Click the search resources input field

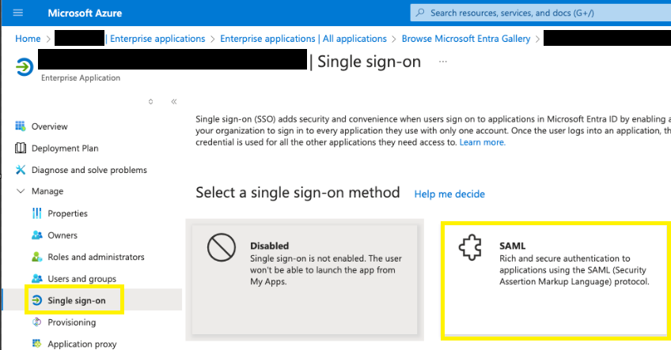pos(540,13)
